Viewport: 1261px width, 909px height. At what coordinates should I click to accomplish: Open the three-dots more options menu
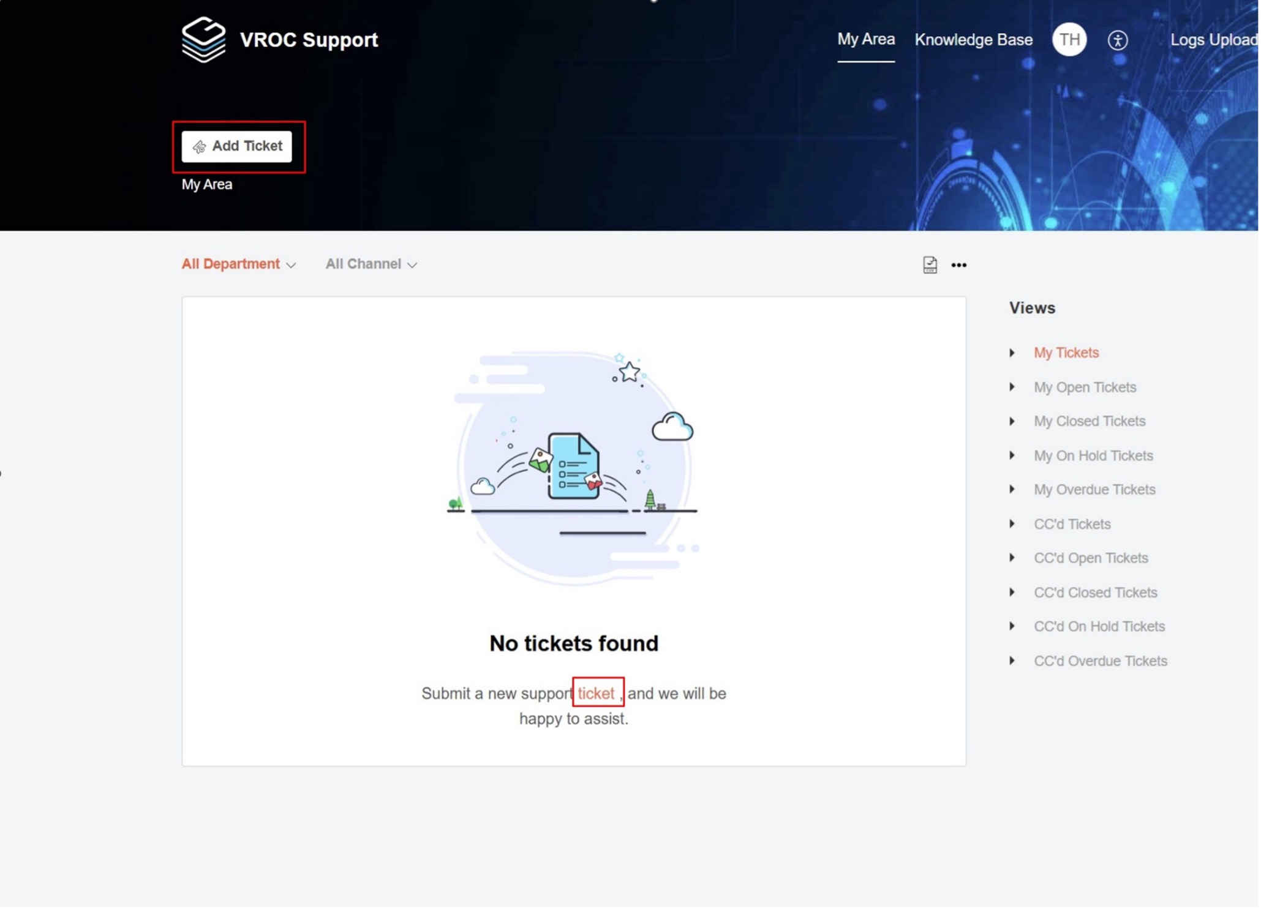tap(958, 265)
